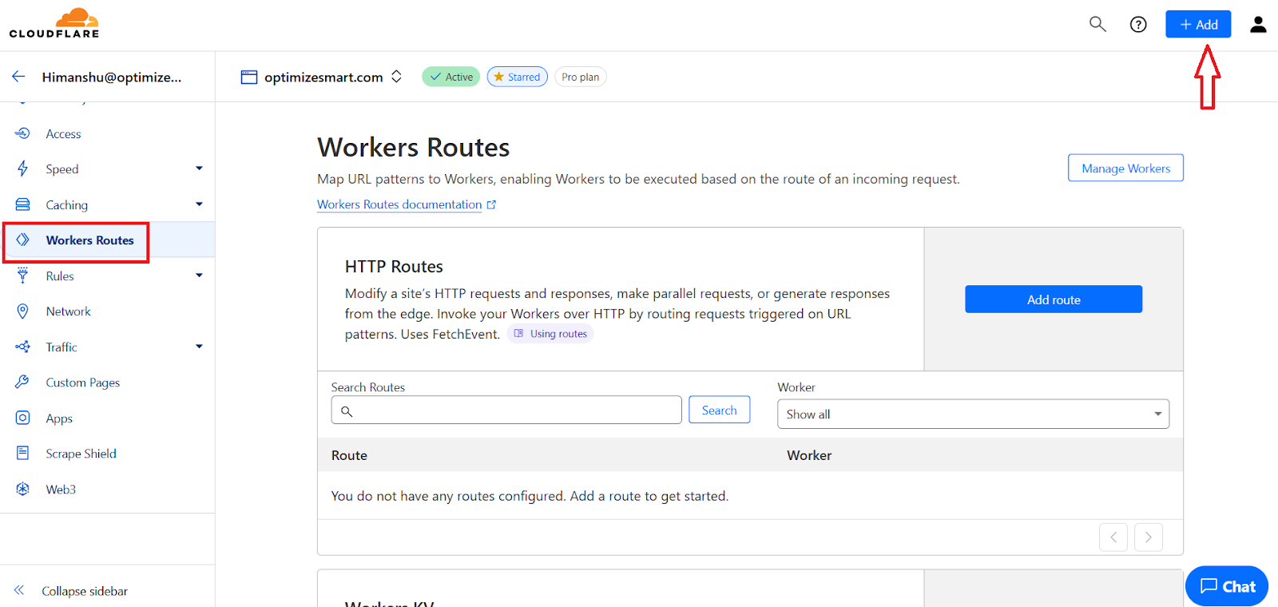Image resolution: width=1278 pixels, height=607 pixels.
Task: Open the optimizesmart.com site switcher
Action: (x=396, y=77)
